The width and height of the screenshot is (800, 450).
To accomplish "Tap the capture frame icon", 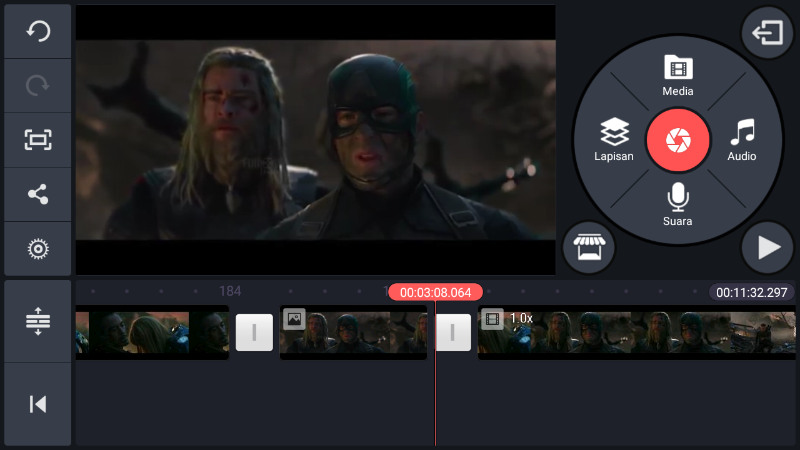I will click(37, 140).
